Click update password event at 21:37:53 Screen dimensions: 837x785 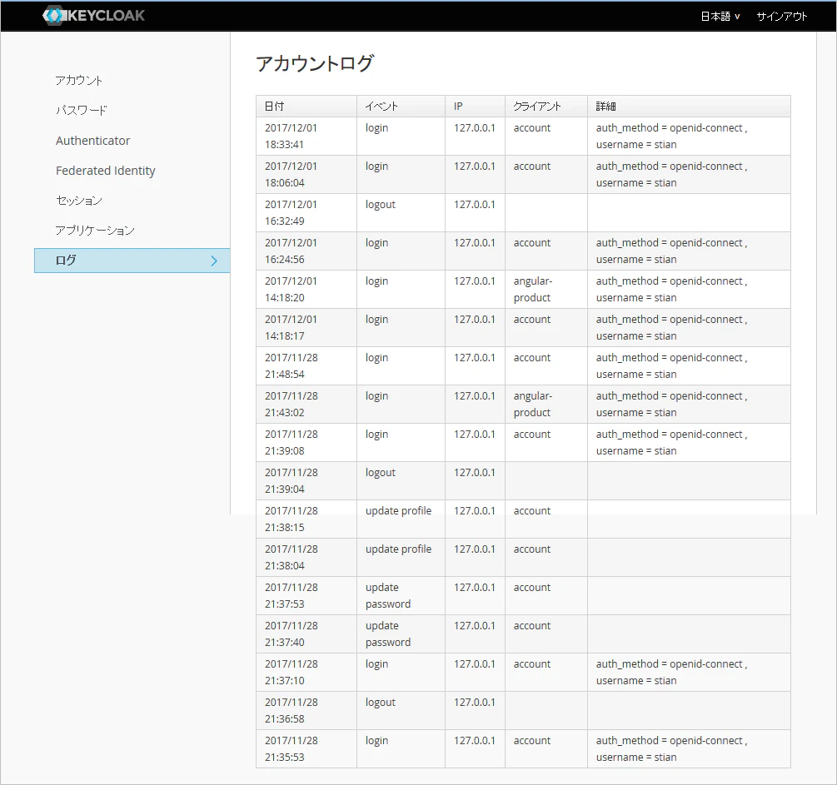coord(388,595)
